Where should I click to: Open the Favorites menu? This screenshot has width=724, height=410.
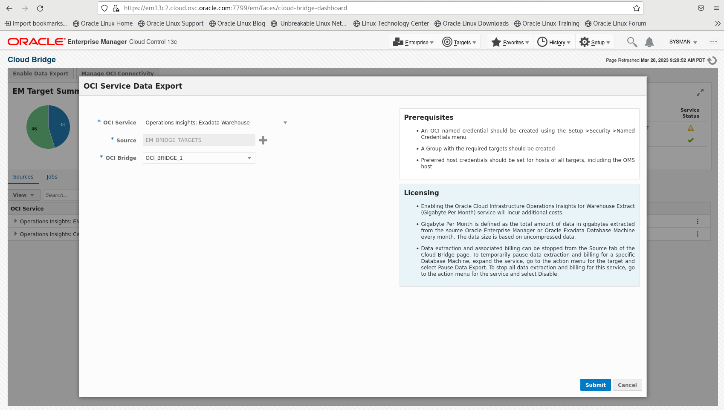point(510,42)
